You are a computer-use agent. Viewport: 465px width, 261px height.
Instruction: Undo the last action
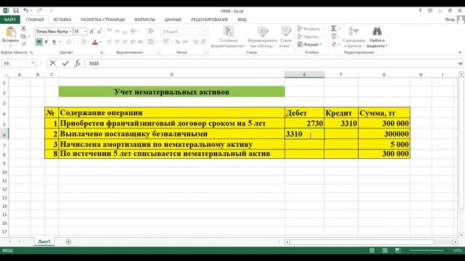point(26,11)
